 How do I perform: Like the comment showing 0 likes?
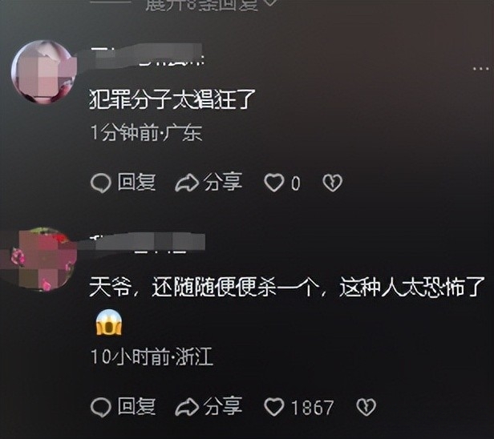273,183
